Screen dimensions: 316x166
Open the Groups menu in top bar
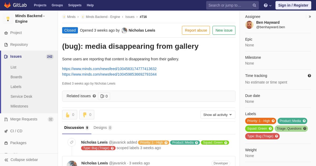click(57, 5)
